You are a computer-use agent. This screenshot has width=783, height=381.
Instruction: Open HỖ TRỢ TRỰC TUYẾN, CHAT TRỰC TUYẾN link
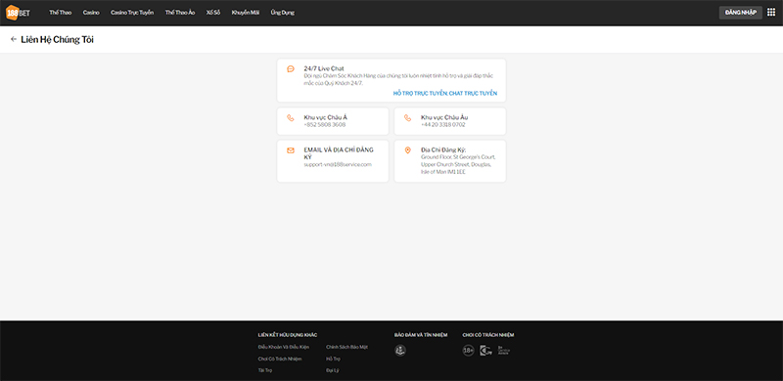point(445,93)
